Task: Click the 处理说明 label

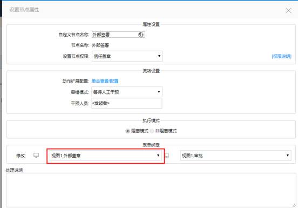Action: 14,170
